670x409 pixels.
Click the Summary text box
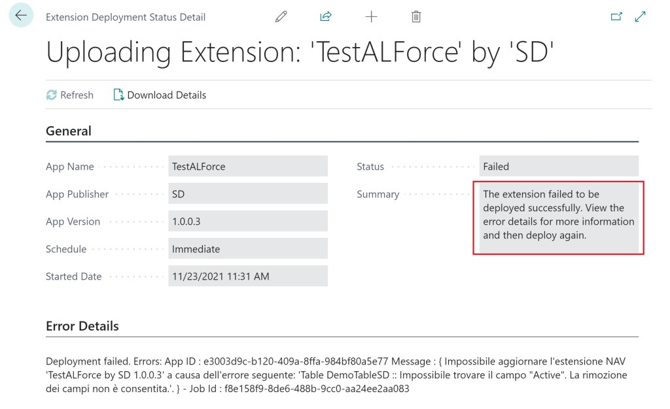pyautogui.click(x=558, y=215)
